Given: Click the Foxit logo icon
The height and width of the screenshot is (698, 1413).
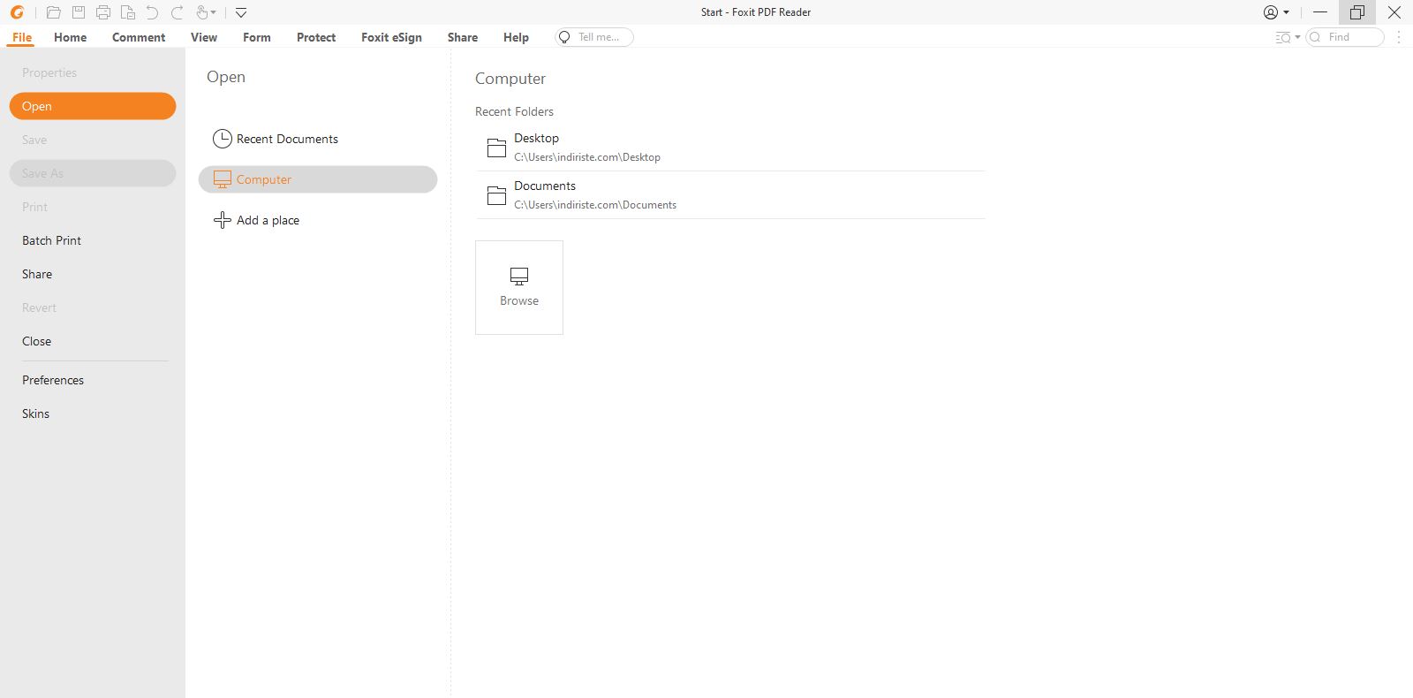Looking at the screenshot, I should (x=17, y=12).
